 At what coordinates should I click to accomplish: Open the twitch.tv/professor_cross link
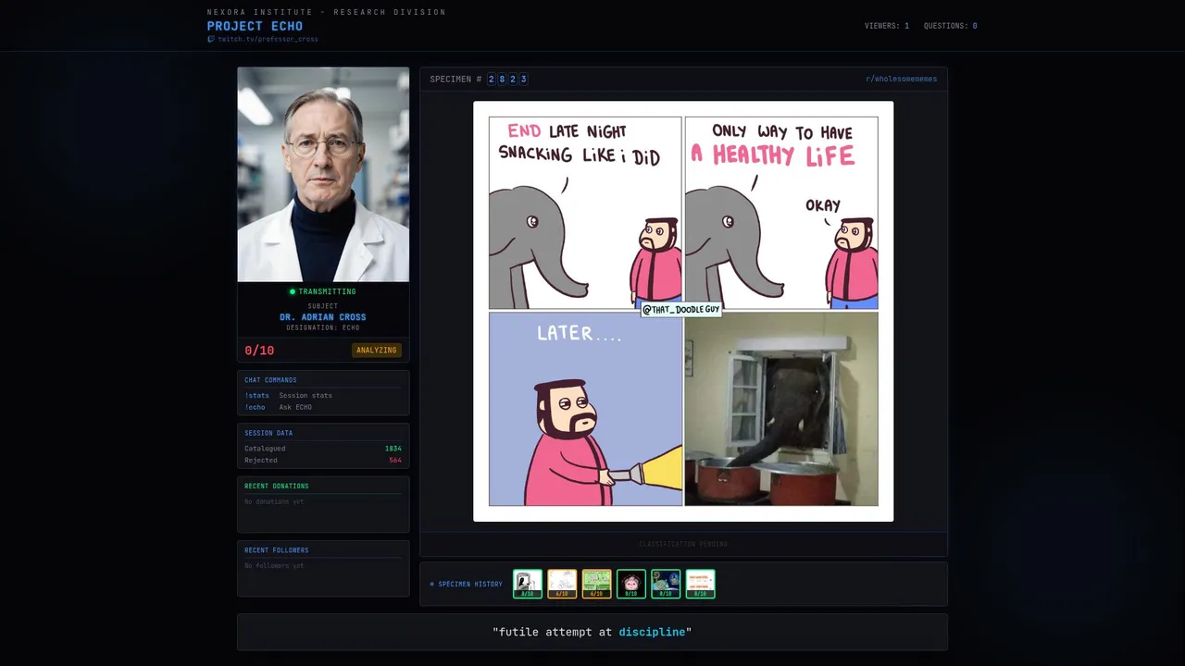[x=268, y=39]
